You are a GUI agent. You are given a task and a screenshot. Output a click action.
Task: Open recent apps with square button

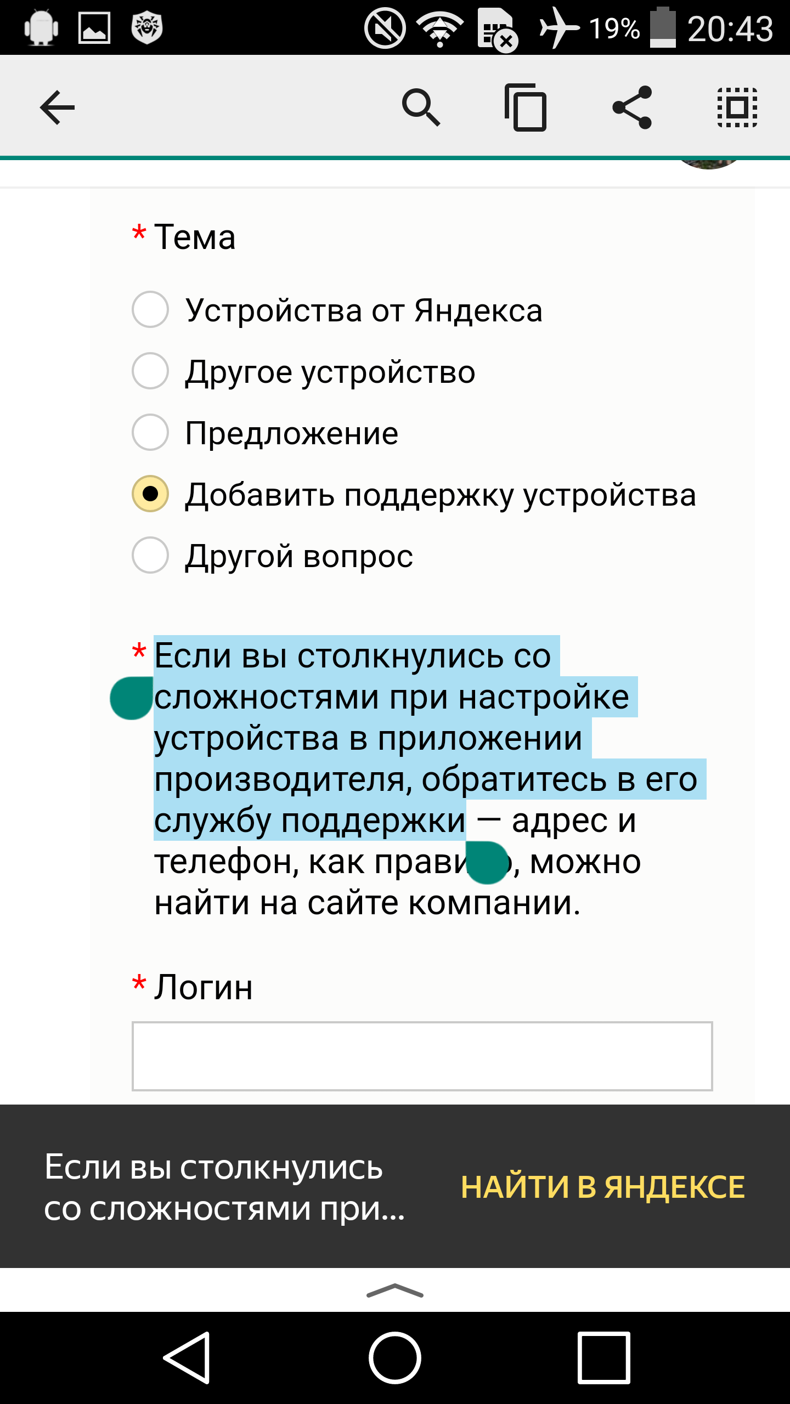(x=603, y=1358)
